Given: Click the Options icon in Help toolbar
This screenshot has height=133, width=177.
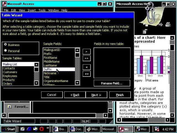Looking at the screenshot, I should point(145,31).
